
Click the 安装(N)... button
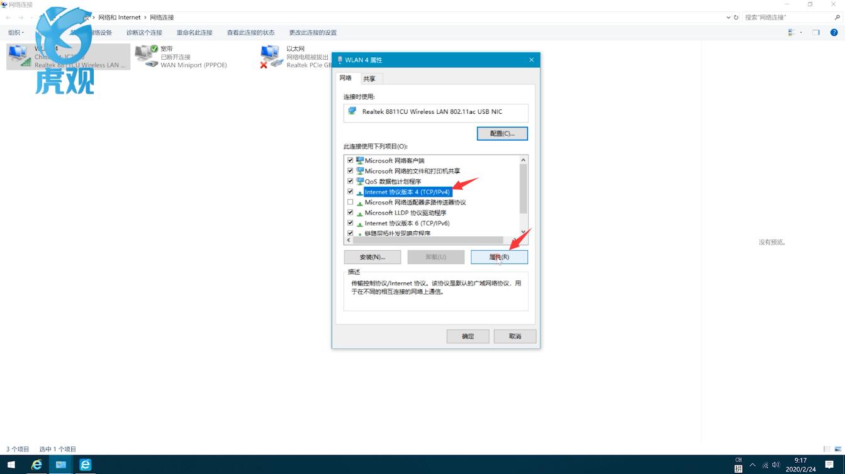[x=372, y=256]
